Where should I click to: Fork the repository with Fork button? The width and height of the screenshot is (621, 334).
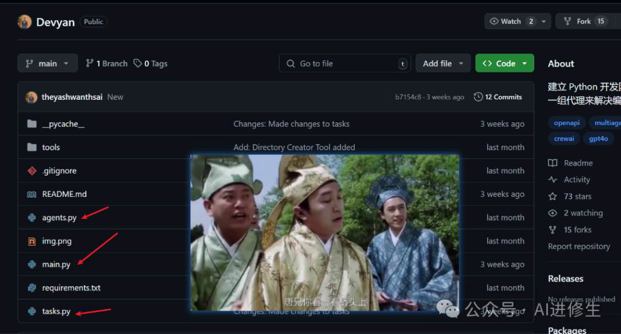[584, 21]
